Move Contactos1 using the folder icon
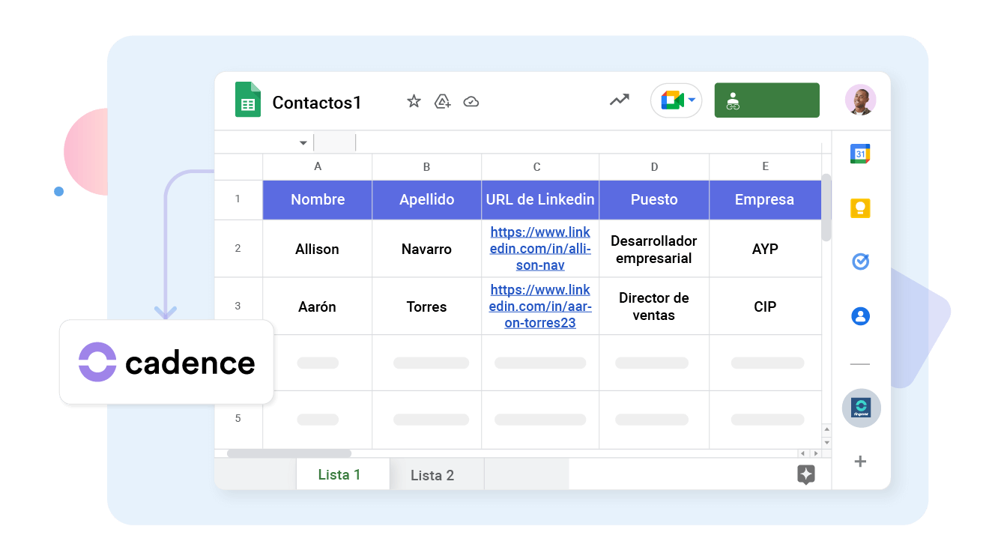The height and width of the screenshot is (559, 998). 442,100
